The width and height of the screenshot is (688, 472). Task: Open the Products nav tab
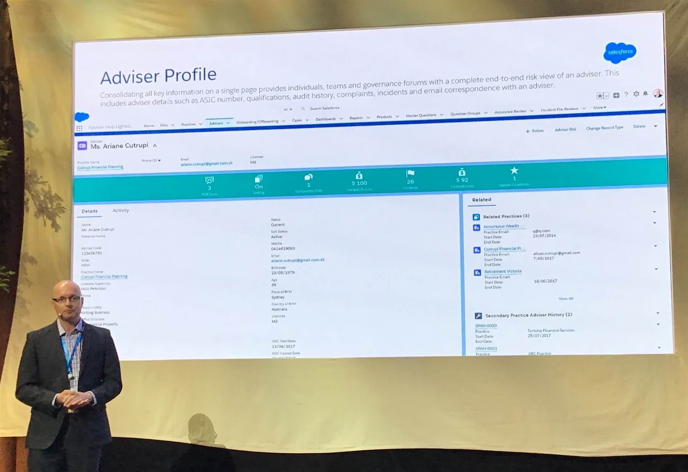pos(384,117)
